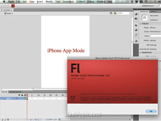Screen dimensions: 161x121
Task: Open the Color panel icon in the dock
Action: (x=136, y=14)
